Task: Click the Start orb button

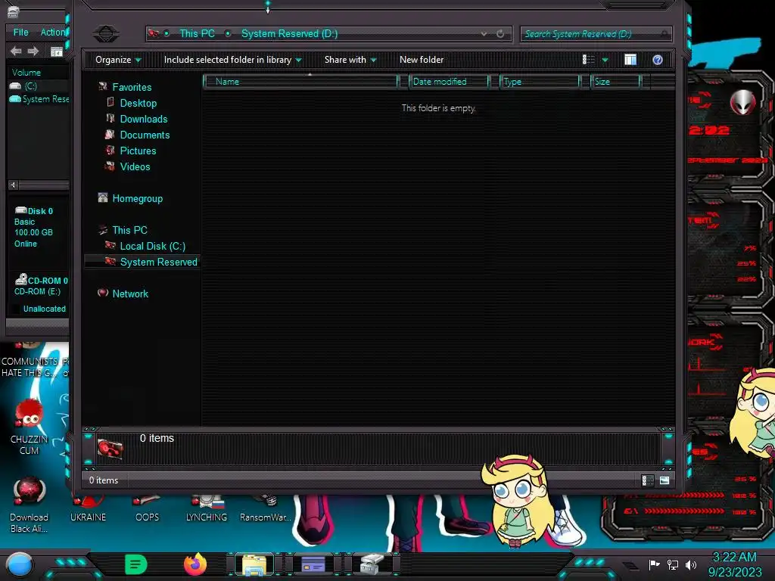Action: pos(20,565)
